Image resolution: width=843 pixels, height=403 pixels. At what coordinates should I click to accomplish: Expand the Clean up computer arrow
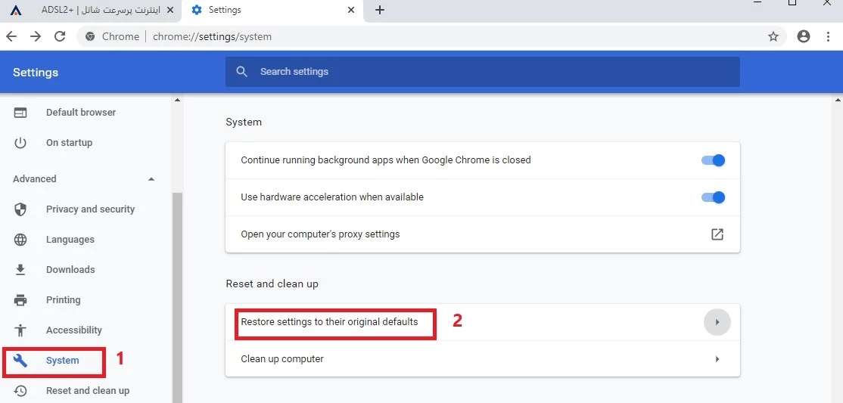click(717, 359)
